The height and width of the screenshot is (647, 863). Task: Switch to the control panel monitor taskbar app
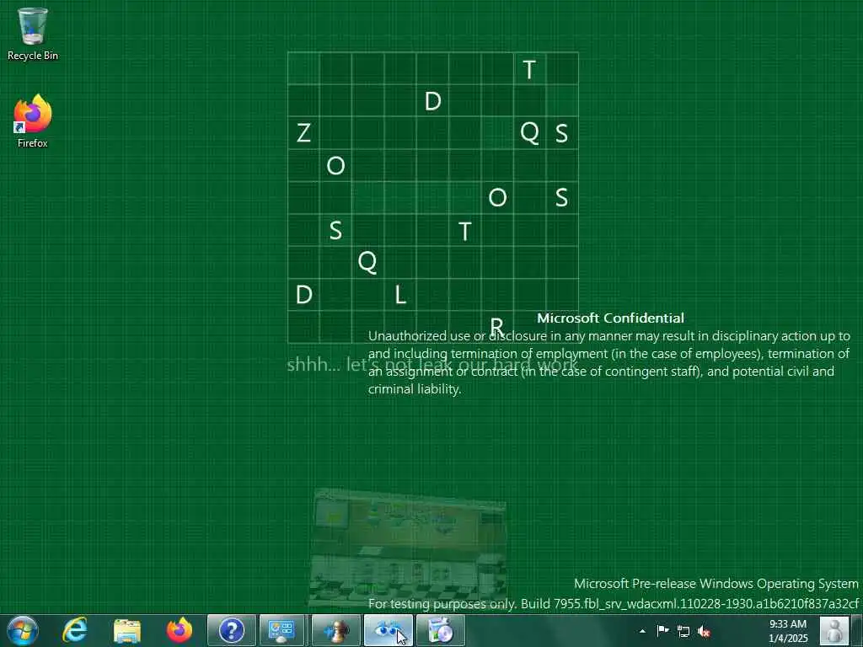[281, 630]
